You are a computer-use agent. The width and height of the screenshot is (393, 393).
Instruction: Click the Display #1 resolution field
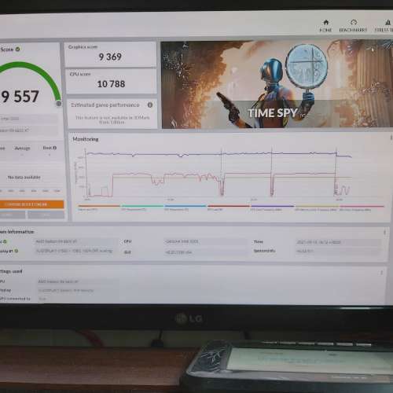pyautogui.click(x=76, y=251)
